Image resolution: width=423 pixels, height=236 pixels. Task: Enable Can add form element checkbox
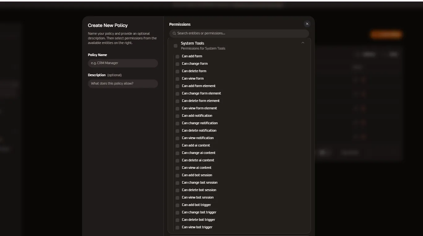(177, 86)
